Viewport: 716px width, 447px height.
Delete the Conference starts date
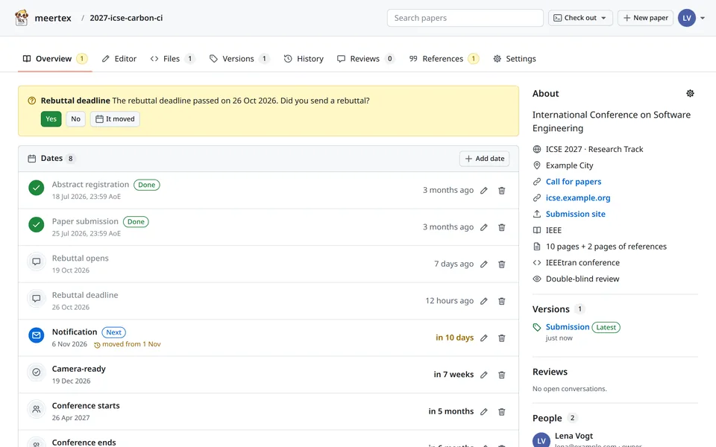point(501,412)
